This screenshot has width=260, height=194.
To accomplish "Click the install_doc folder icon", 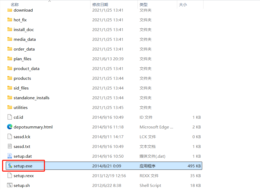I will point(10,29).
